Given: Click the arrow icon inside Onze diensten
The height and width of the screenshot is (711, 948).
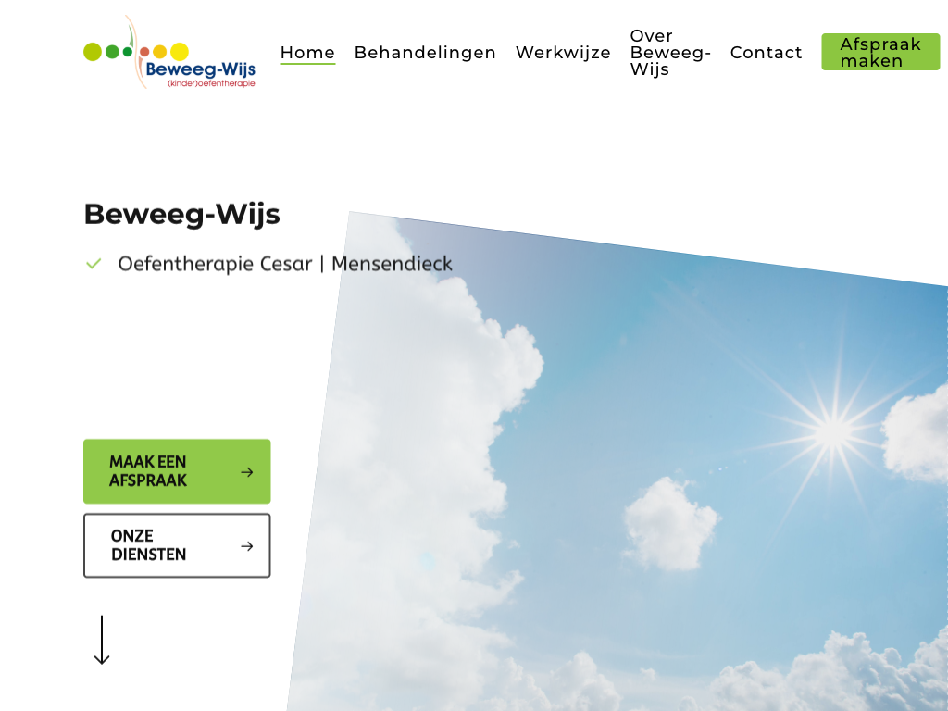Looking at the screenshot, I should pos(247,546).
